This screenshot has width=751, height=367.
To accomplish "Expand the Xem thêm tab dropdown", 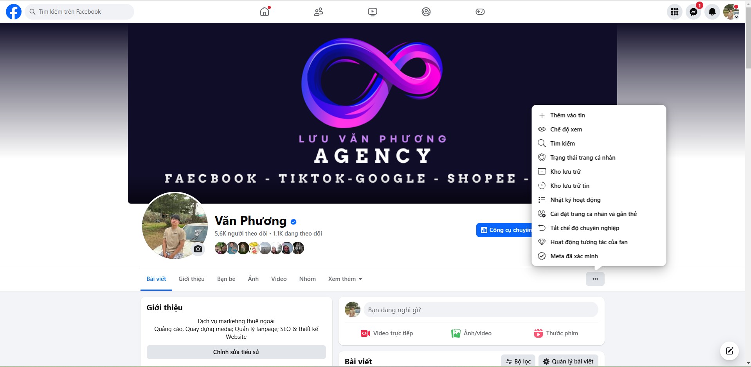I will [345, 279].
